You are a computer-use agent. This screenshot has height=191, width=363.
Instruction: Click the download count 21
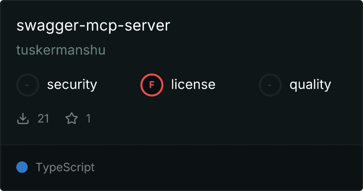pos(43,118)
